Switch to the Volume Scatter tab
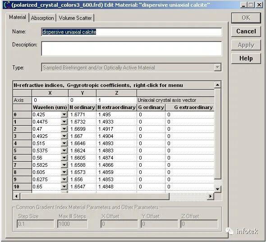The height and width of the screenshot is (242, 266). [75, 18]
